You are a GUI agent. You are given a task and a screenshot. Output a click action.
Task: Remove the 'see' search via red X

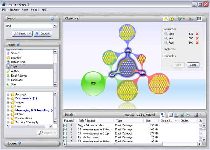pyautogui.click(x=197, y=38)
